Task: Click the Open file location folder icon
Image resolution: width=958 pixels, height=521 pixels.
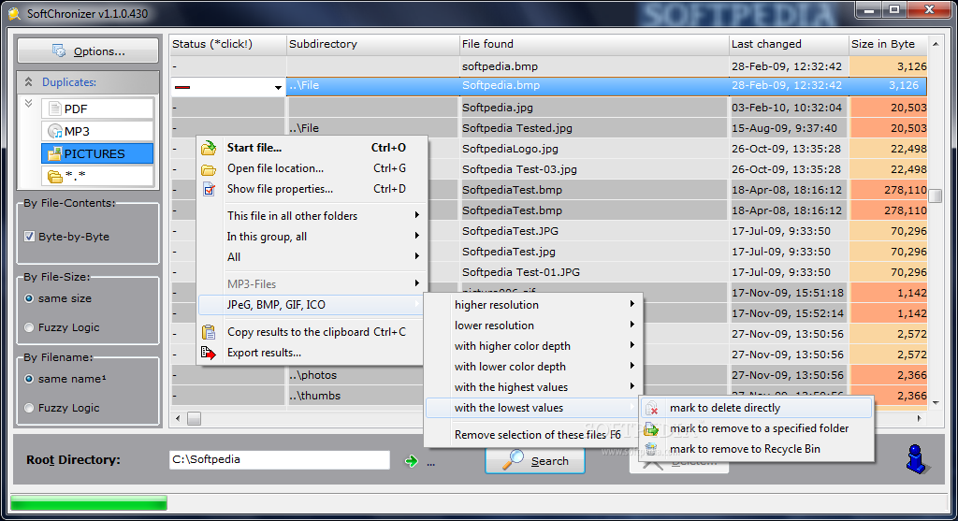Action: click(209, 169)
